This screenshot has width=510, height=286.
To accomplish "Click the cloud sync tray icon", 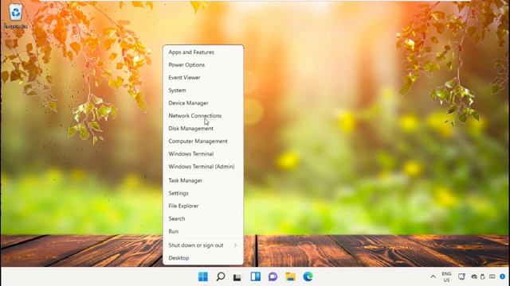I will [x=474, y=276].
